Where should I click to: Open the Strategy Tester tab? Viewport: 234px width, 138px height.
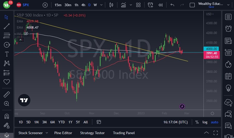92,133
